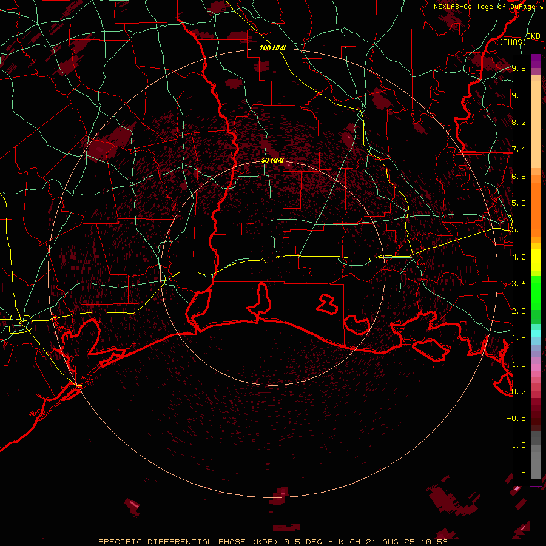Viewport: 546px width, 546px height.
Task: Click the KLCH radar site identifier
Action: click(x=350, y=542)
